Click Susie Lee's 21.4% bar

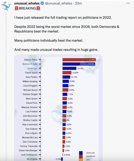tap(70, 68)
